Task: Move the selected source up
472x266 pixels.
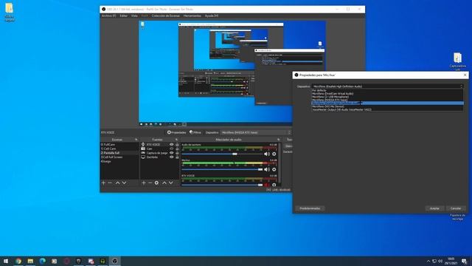Action: coord(164,183)
